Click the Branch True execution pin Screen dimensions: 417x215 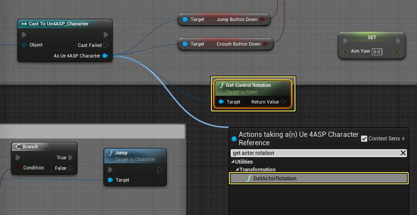[x=70, y=158]
